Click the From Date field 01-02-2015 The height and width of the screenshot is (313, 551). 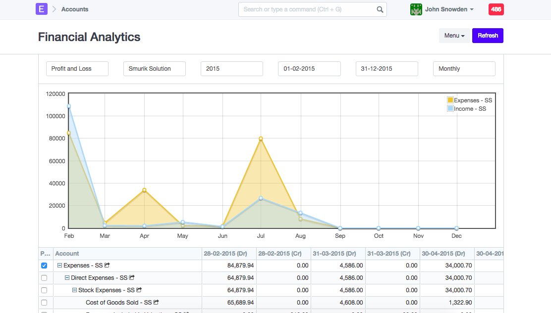(309, 69)
